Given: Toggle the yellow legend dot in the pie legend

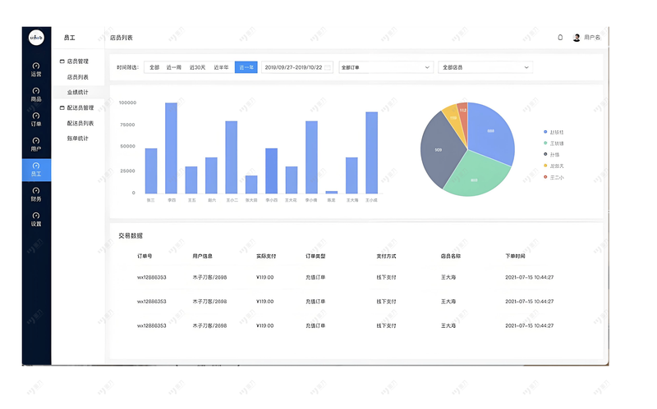Looking at the screenshot, I should [545, 166].
